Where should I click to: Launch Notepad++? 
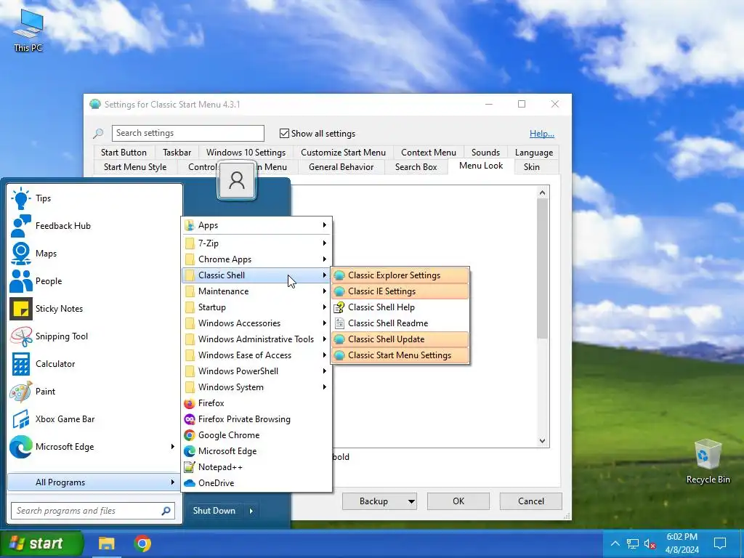(x=256, y=467)
